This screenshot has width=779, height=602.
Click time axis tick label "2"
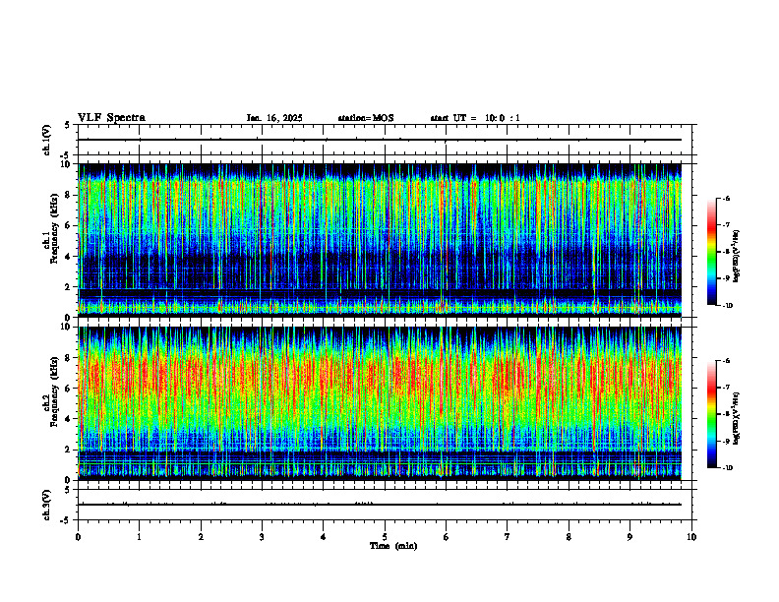[201, 537]
